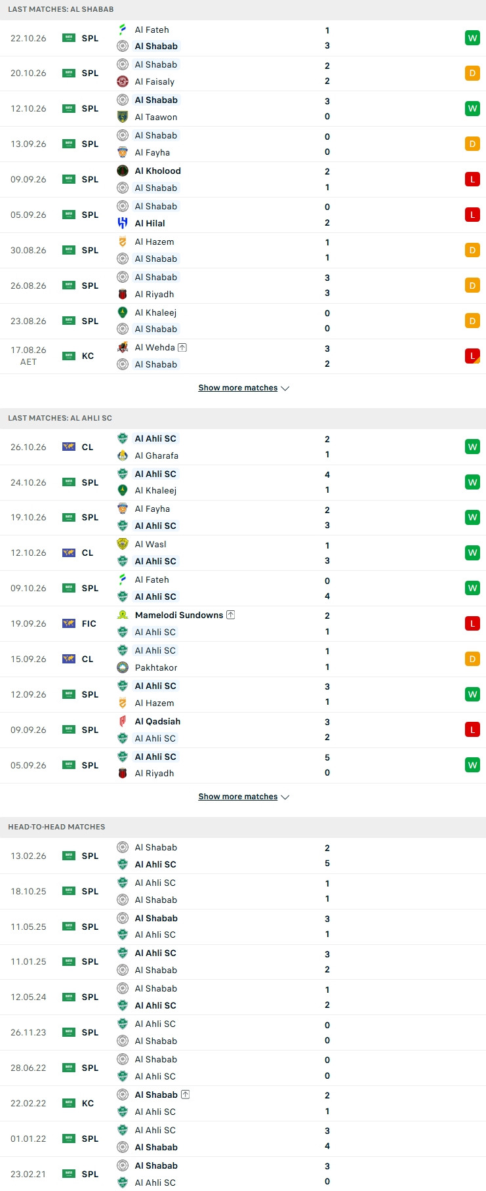Click Al Hilal club crest

click(123, 223)
